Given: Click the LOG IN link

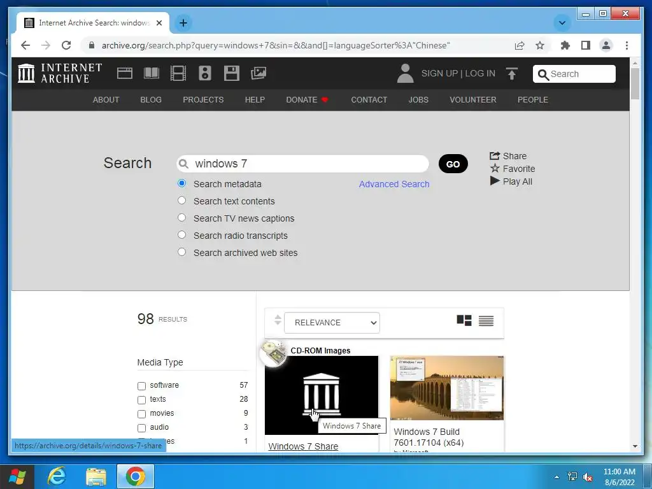Looking at the screenshot, I should [480, 74].
